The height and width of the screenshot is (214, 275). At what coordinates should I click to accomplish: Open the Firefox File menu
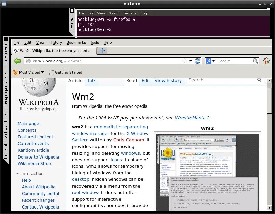pos(16,42)
